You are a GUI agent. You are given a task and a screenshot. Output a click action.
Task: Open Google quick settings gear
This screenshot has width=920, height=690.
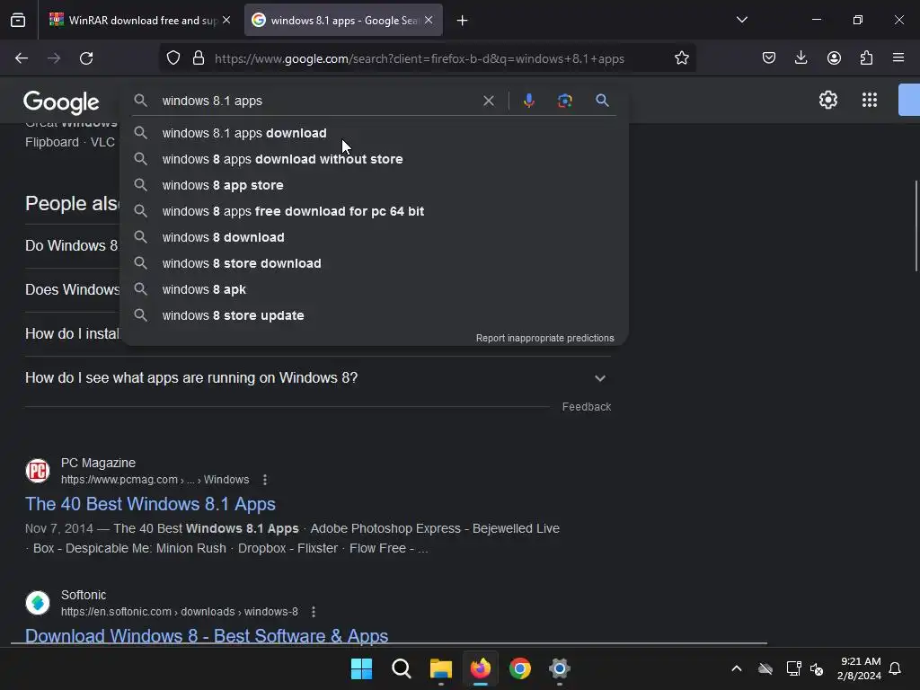[x=827, y=100]
